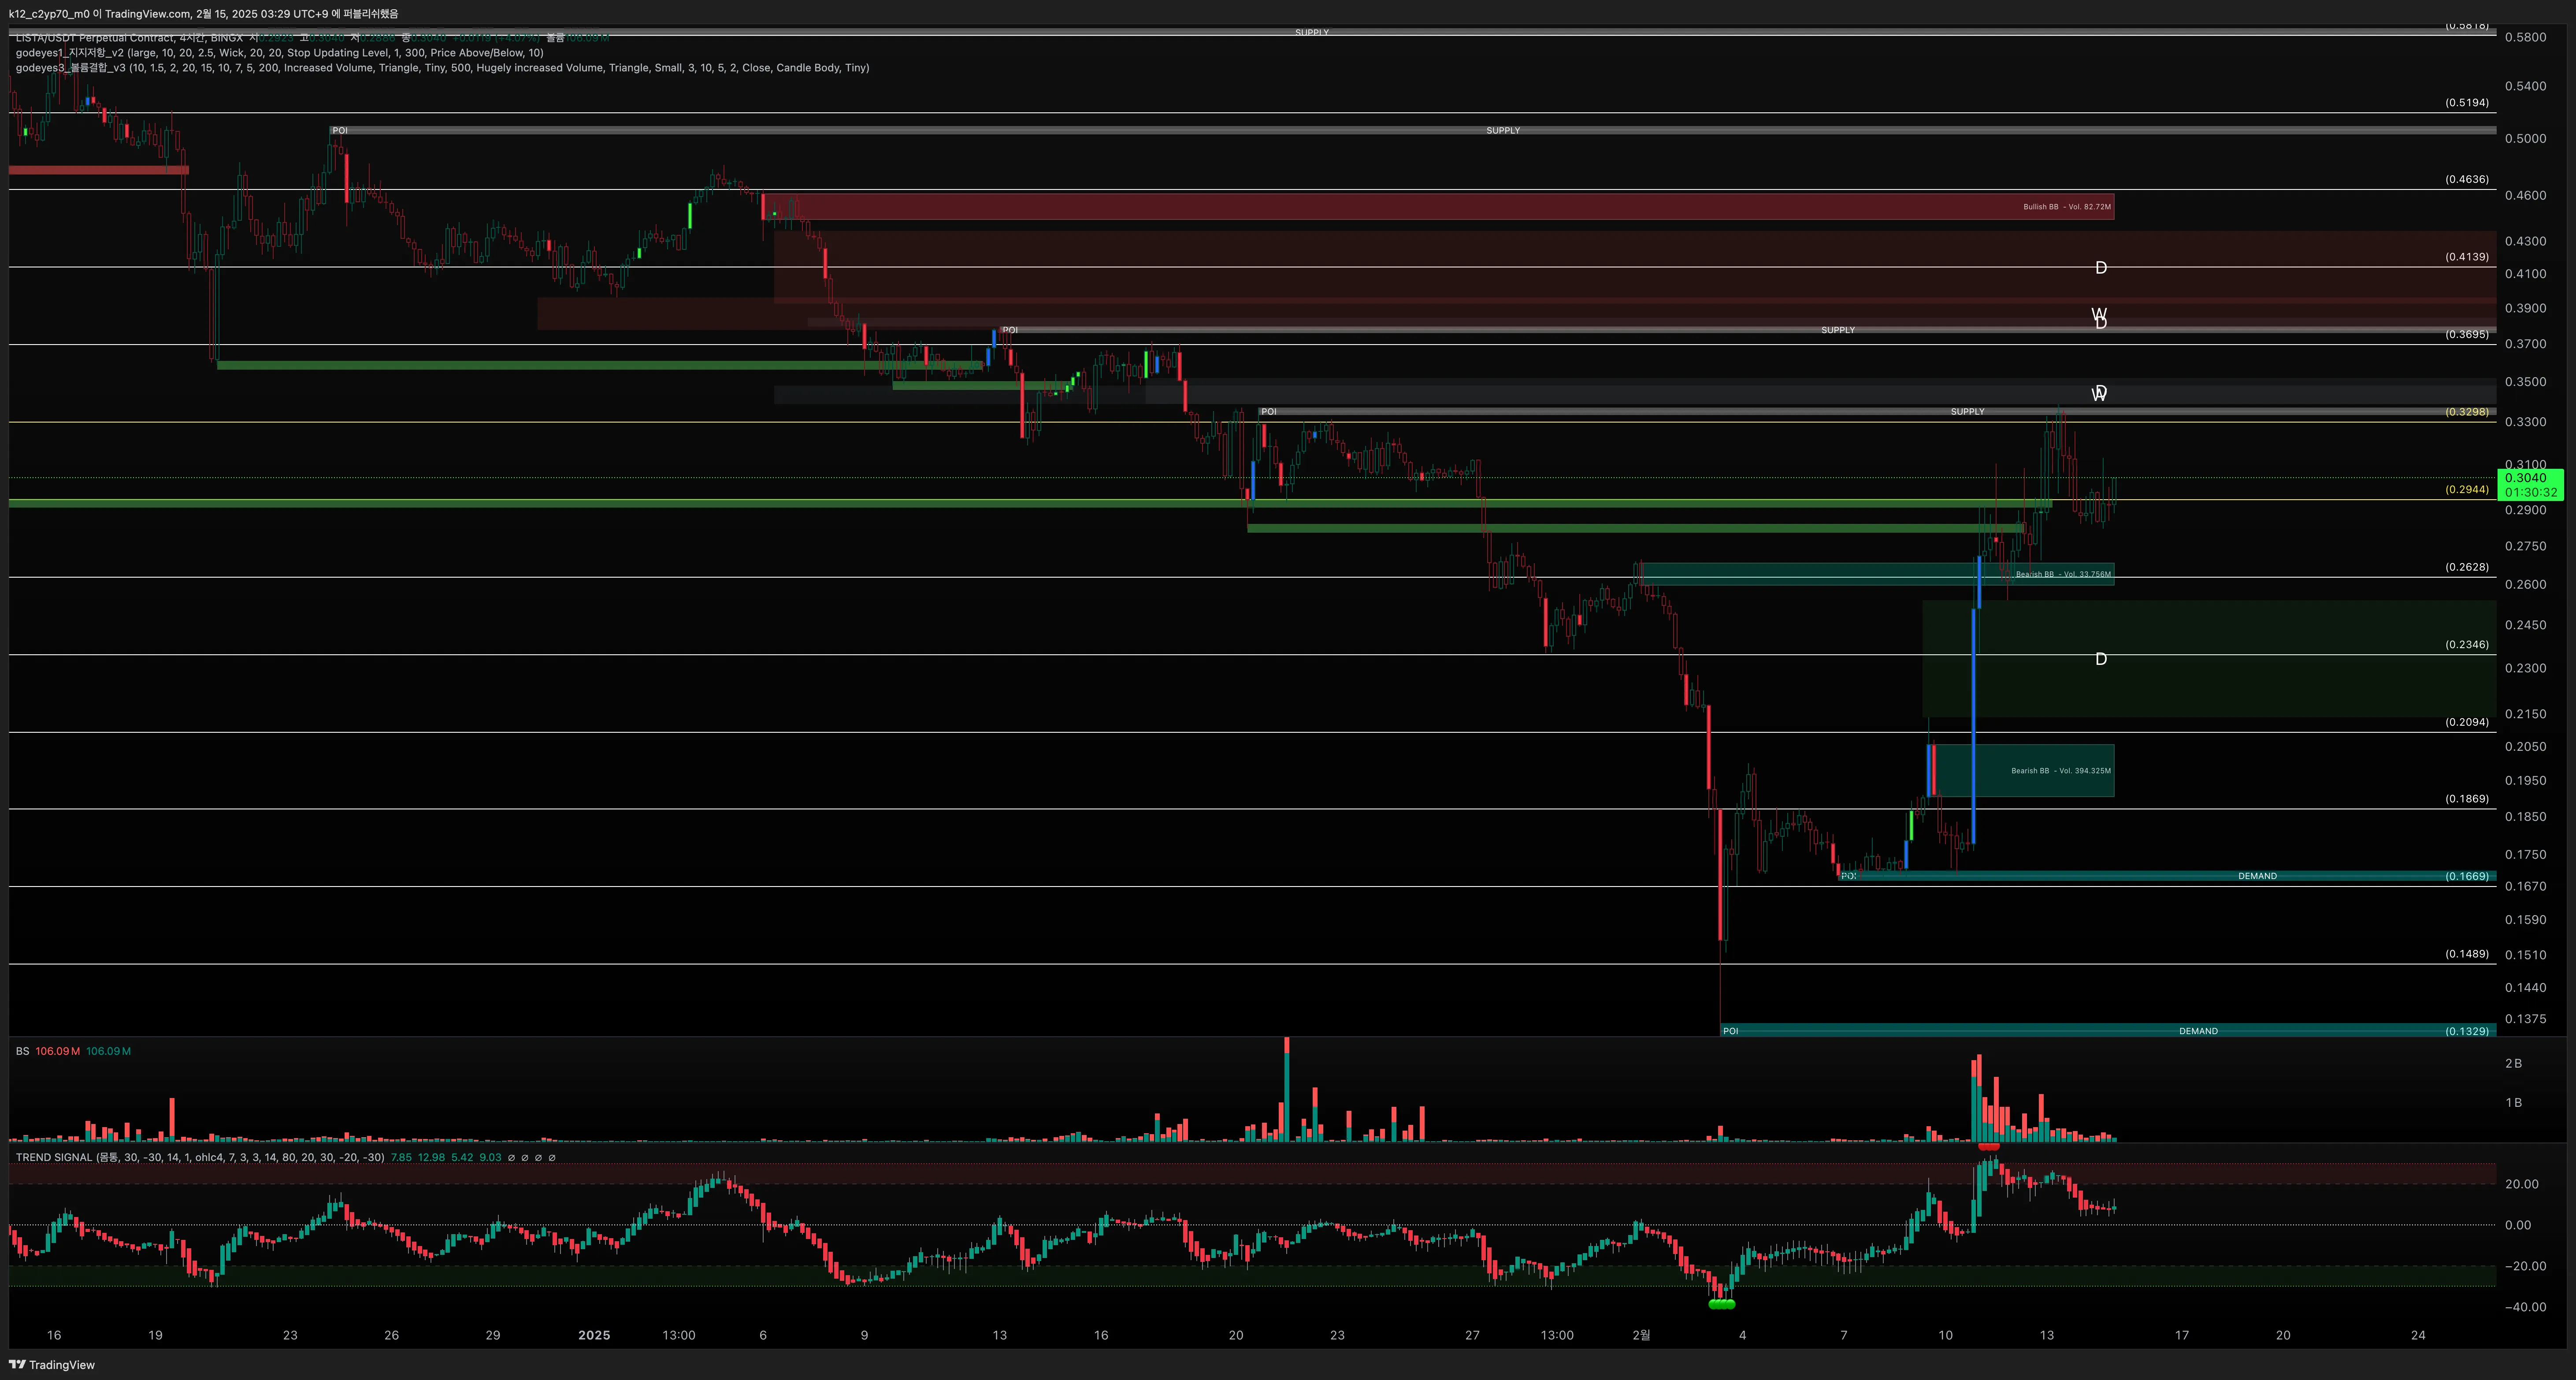Click the 29 date label on the time axis

pyautogui.click(x=493, y=1335)
